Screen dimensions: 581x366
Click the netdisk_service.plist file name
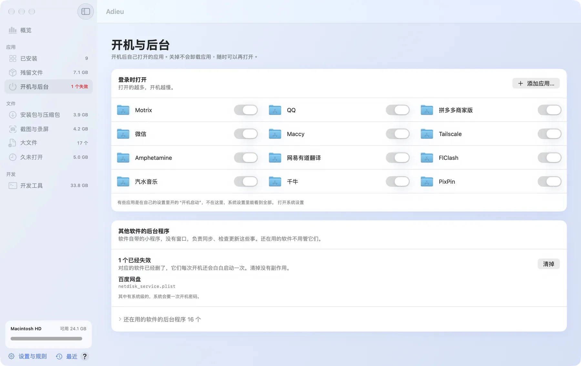click(x=147, y=286)
